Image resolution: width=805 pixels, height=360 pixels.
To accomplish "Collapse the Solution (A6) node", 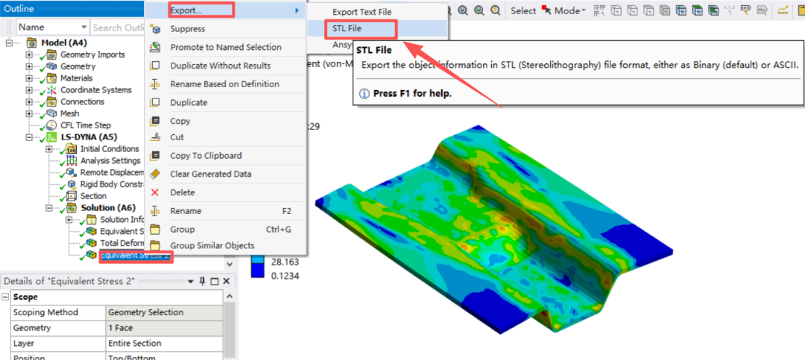I will point(48,208).
